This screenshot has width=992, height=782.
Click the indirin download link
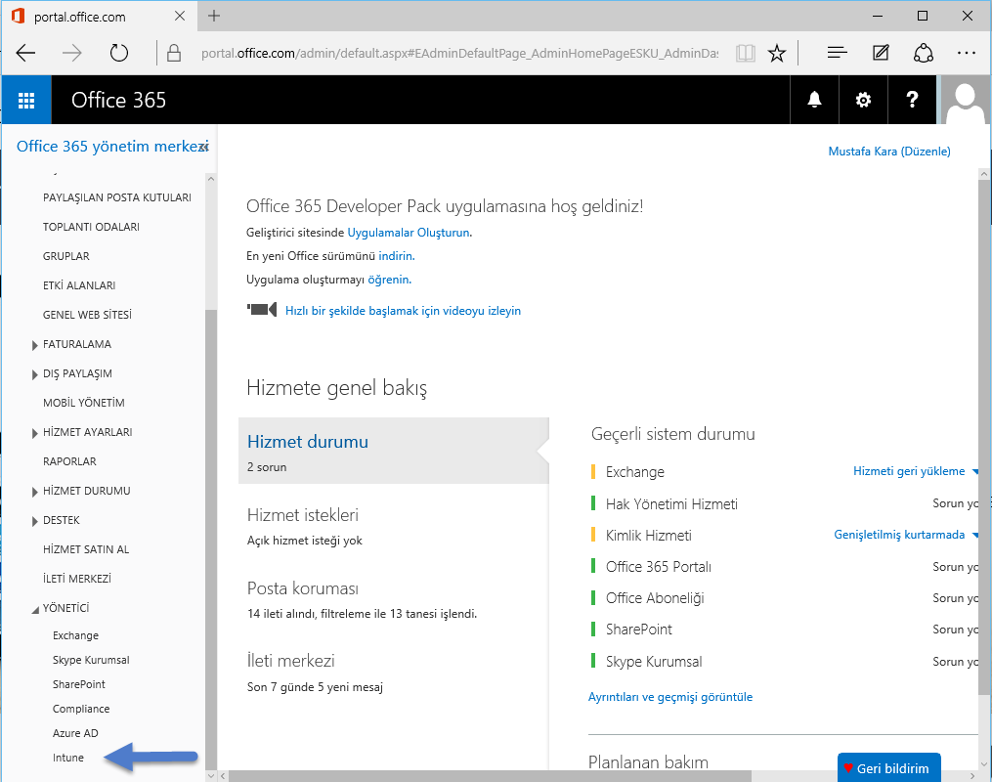396,255
